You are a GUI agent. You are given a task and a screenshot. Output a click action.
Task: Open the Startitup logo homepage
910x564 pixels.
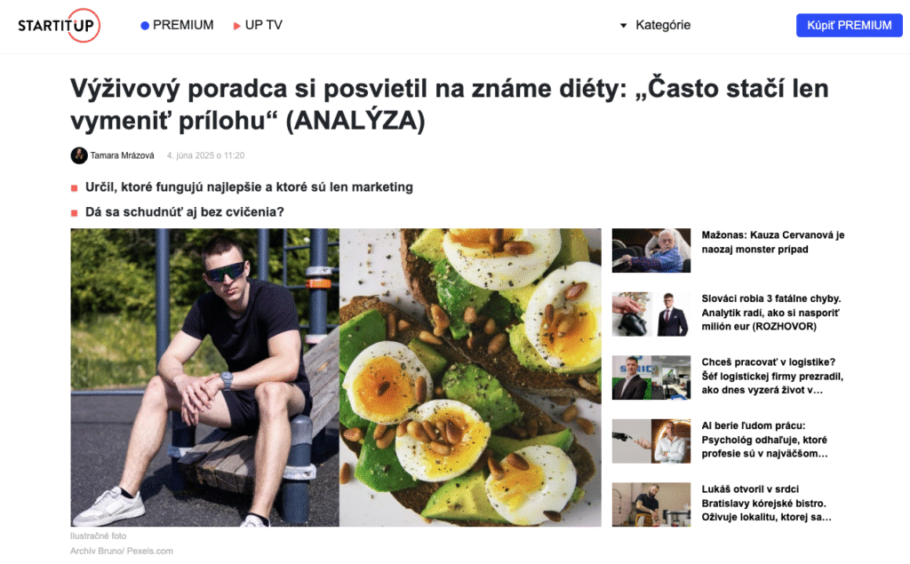coord(60,25)
